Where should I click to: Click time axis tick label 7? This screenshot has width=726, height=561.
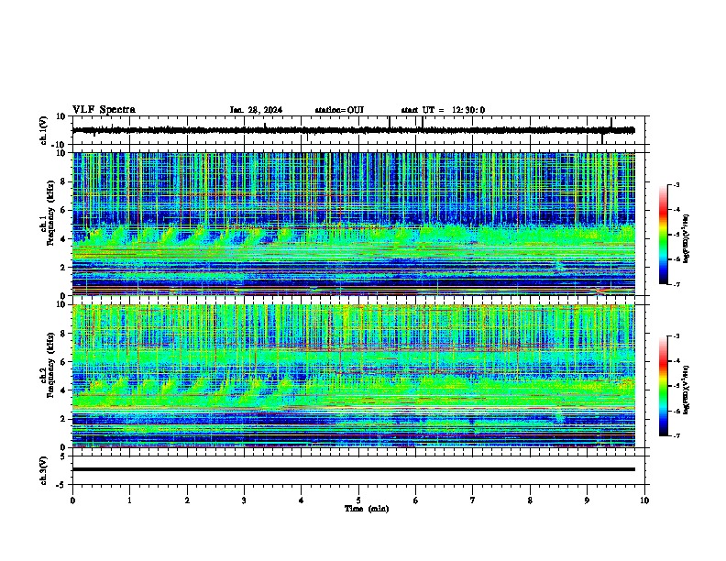[x=473, y=500]
